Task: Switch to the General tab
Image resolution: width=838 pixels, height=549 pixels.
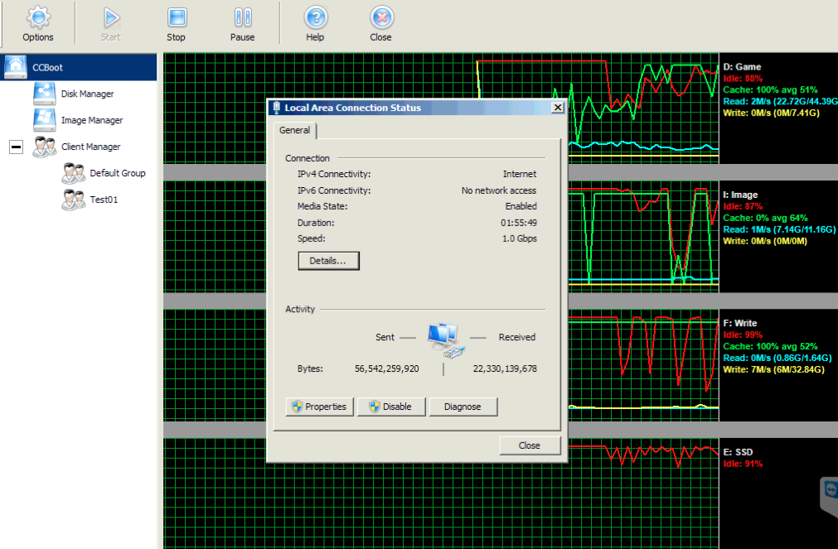Action: click(295, 130)
